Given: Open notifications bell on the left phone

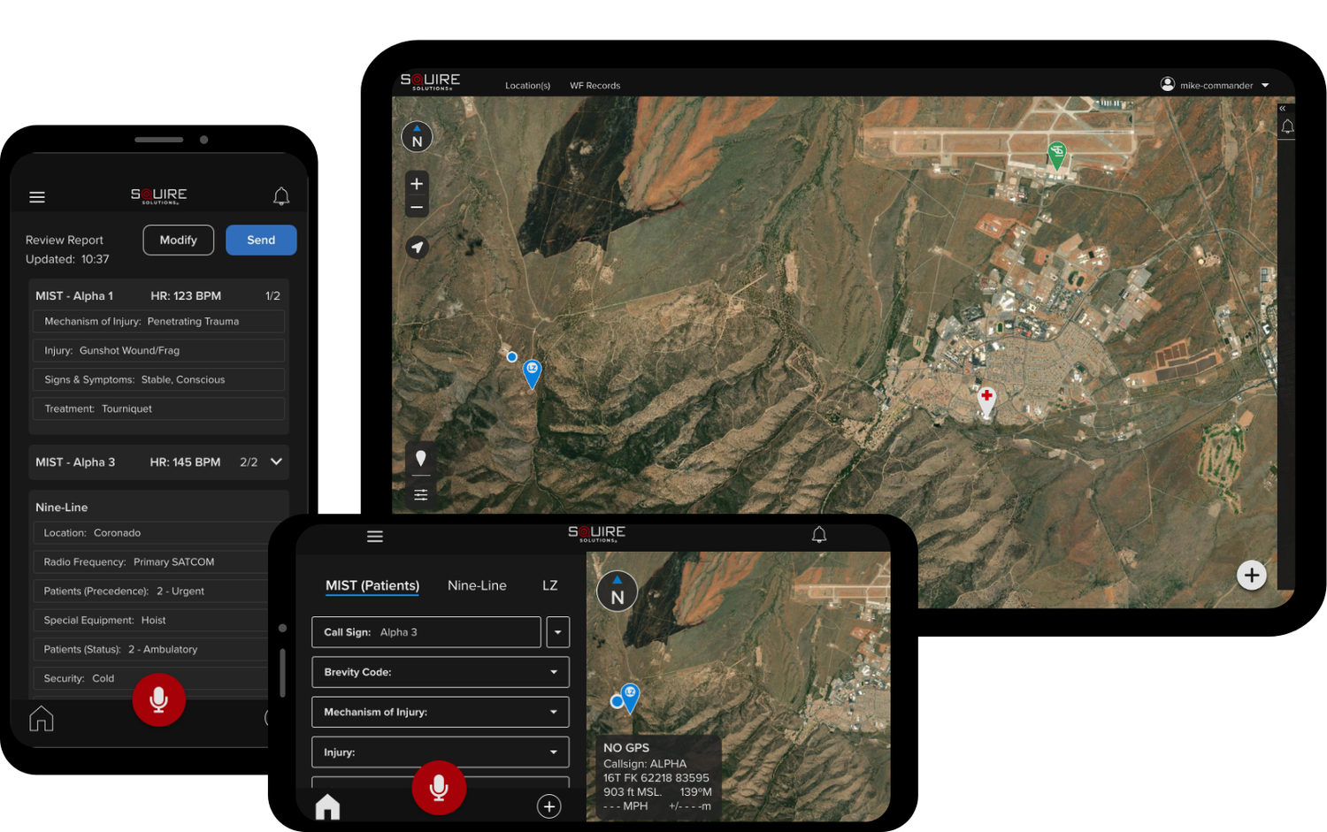Looking at the screenshot, I should pyautogui.click(x=281, y=196).
